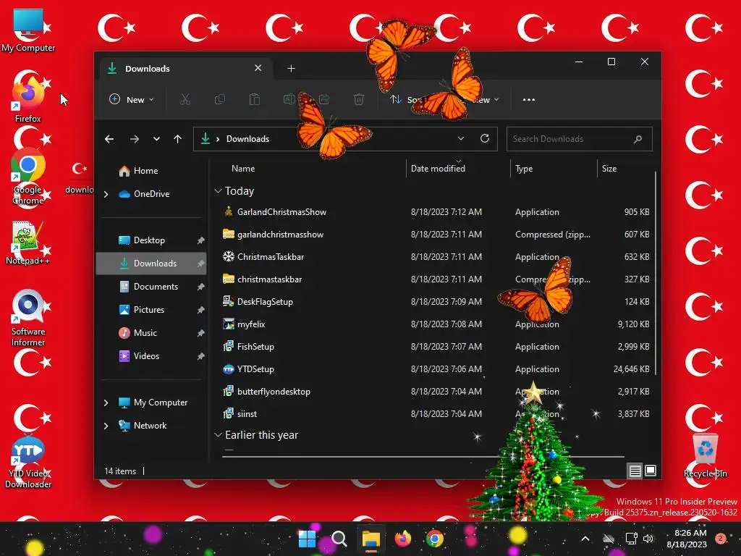Add a new tab with plus button
741x556 pixels.
291,69
